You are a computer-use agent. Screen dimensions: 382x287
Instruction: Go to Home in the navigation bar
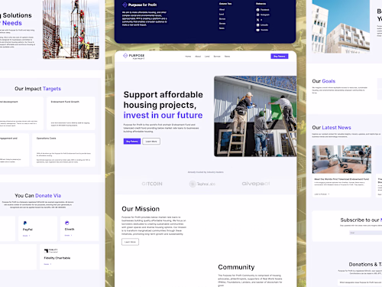[188, 57]
